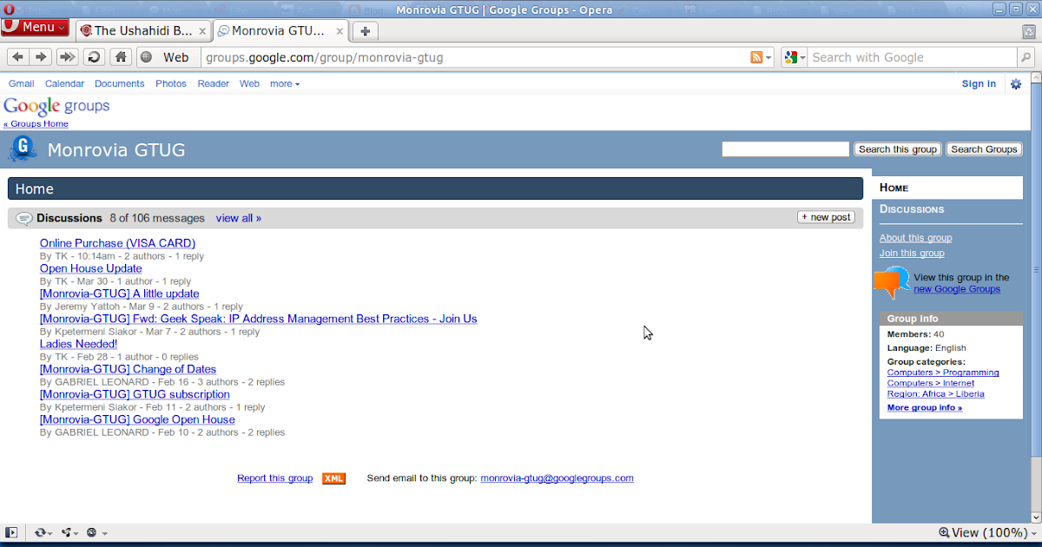This screenshot has height=547, width=1042.
Task: Click 'new Google Groups' link
Action: pos(957,289)
